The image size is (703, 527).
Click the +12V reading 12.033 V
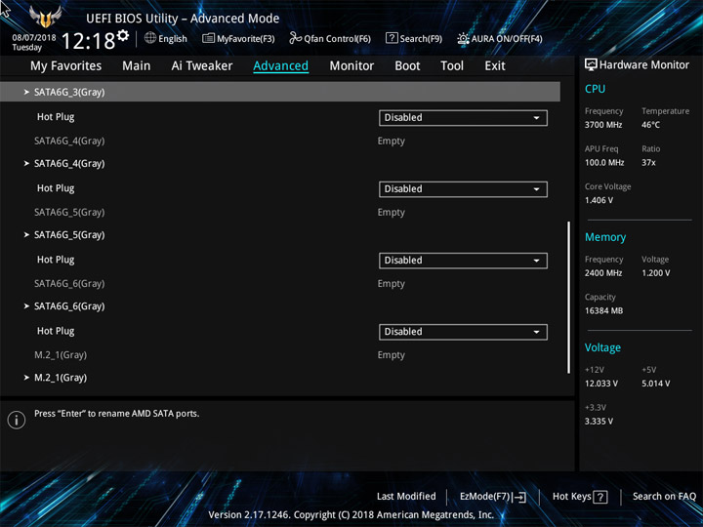tap(601, 384)
